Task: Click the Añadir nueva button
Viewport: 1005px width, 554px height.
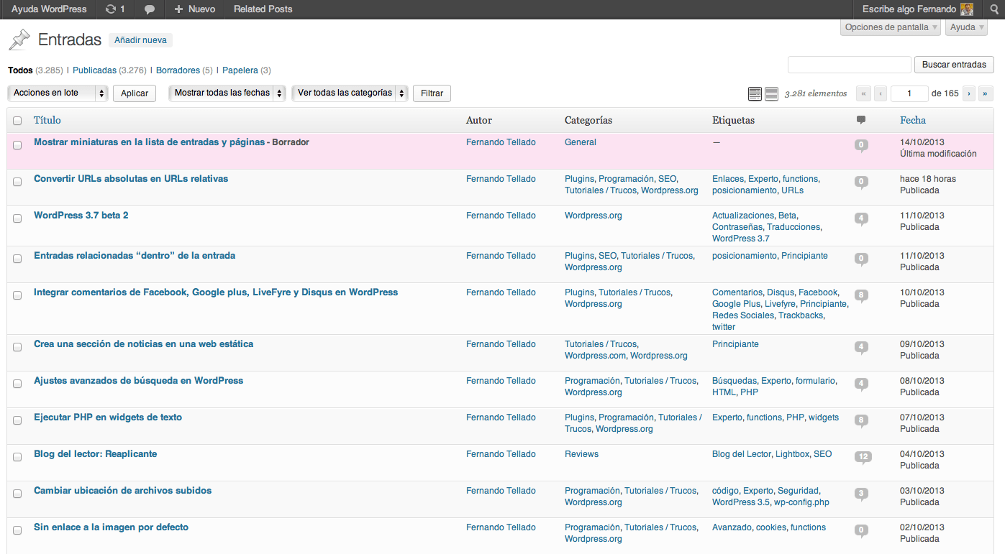Action: tap(140, 40)
